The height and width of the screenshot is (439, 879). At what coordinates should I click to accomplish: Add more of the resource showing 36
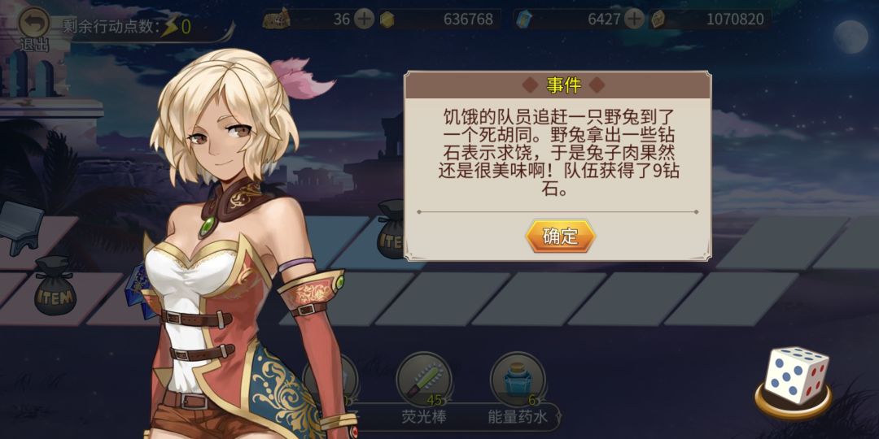[x=365, y=20]
